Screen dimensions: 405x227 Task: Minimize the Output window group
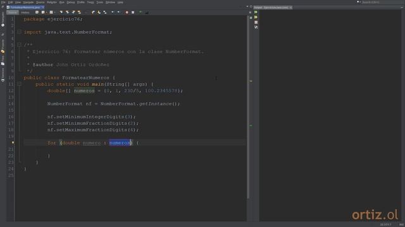tap(402, 8)
